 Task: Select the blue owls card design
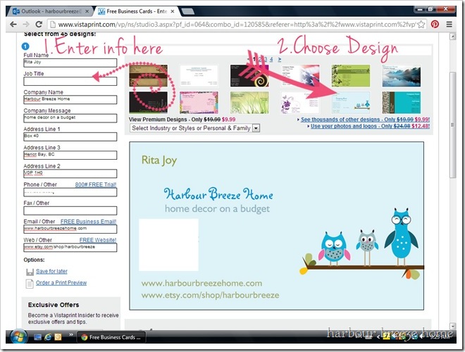(351, 103)
